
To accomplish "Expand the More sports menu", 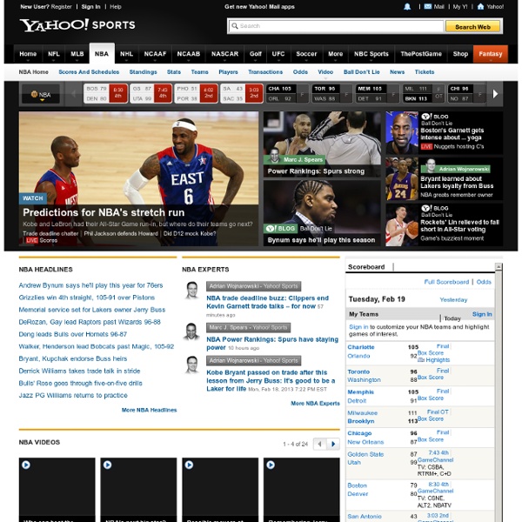I will (336, 54).
